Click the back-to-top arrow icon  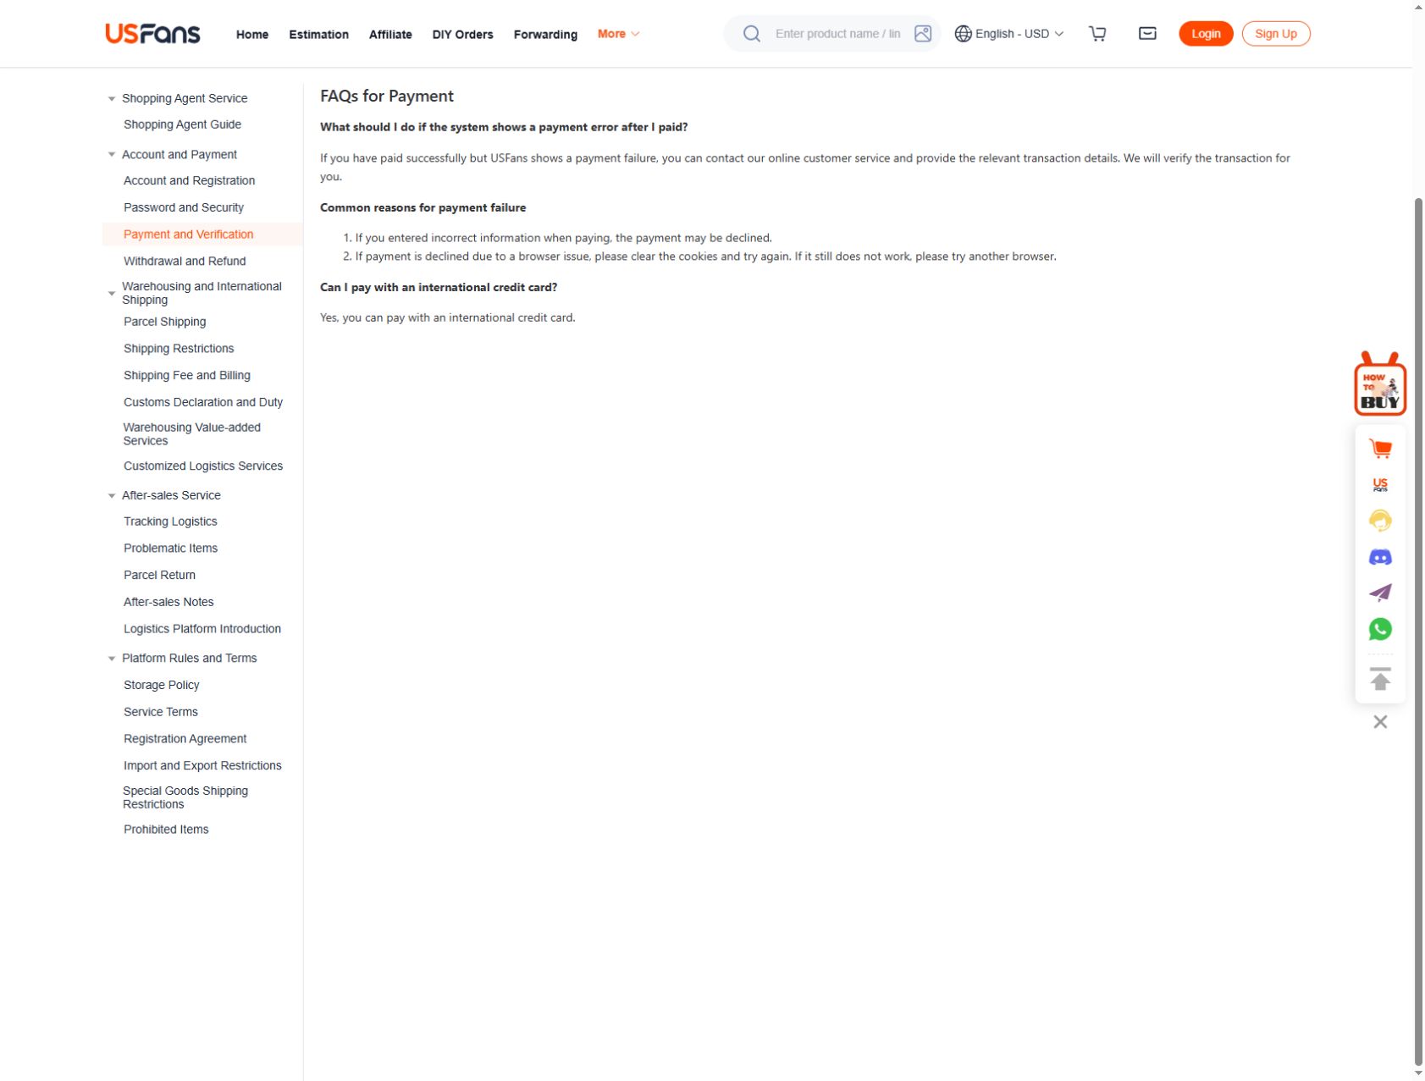1380,679
